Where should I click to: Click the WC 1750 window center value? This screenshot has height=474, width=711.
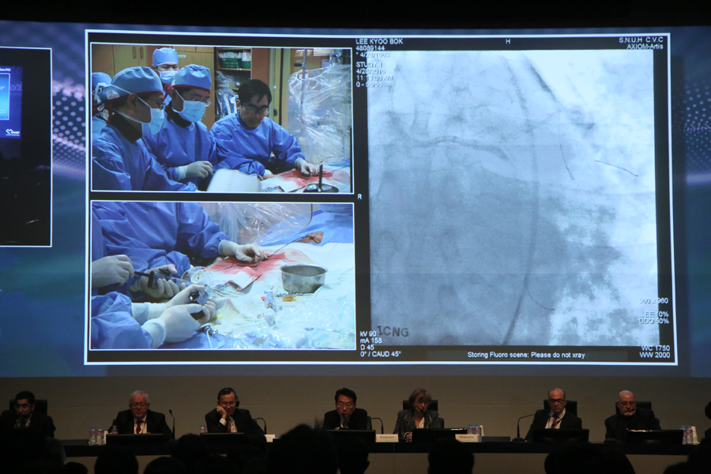pyautogui.click(x=655, y=348)
